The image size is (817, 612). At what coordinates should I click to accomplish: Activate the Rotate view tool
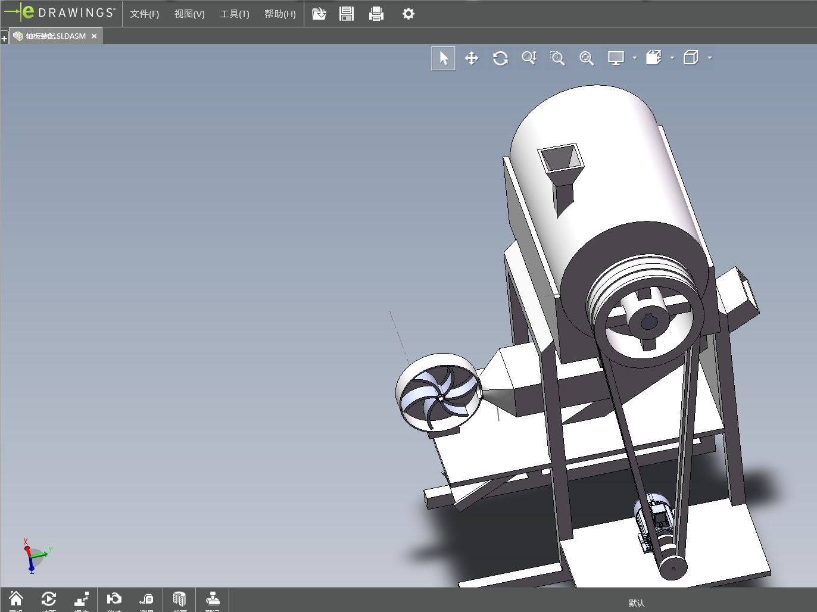pyautogui.click(x=500, y=58)
